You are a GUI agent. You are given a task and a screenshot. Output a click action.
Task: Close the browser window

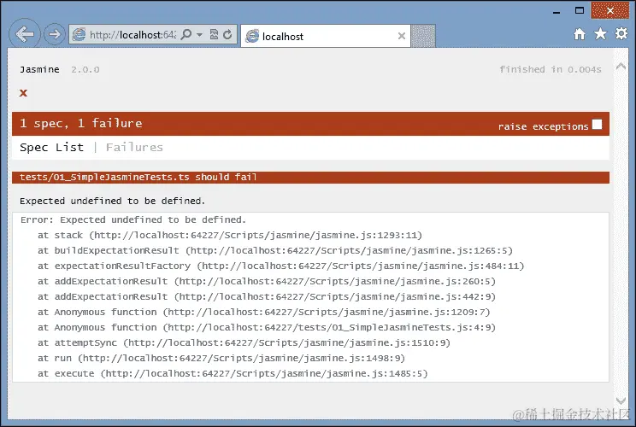coord(609,10)
